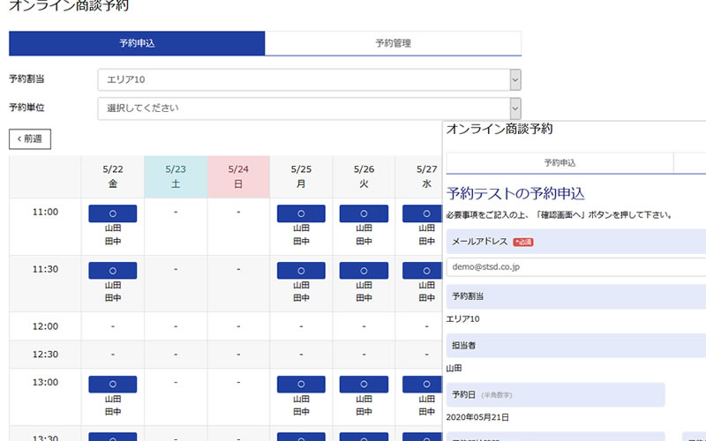Book the 11:30 slot on 5/25

(x=301, y=271)
